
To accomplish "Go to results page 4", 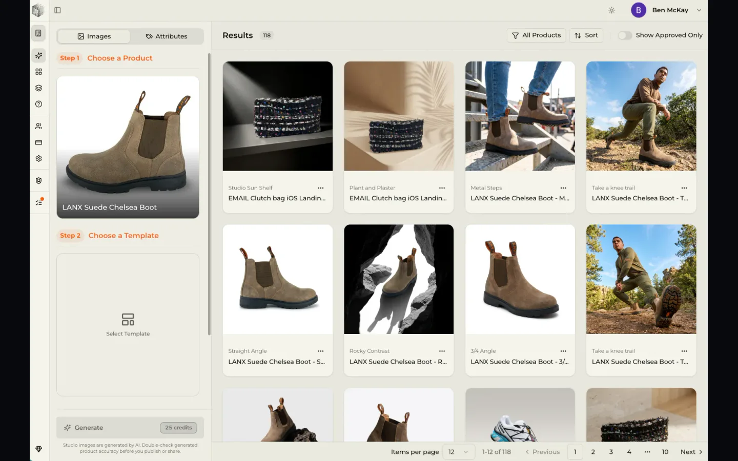I will 629,452.
